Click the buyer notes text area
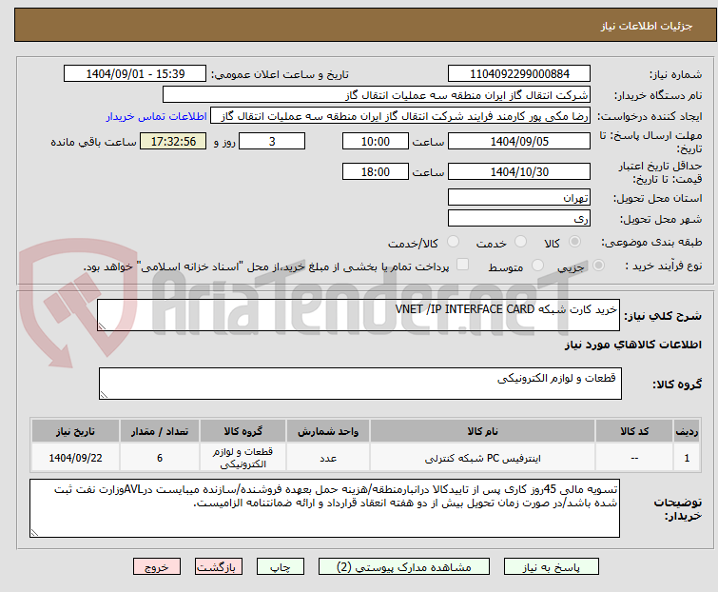718x592 pixels. tap(324, 508)
